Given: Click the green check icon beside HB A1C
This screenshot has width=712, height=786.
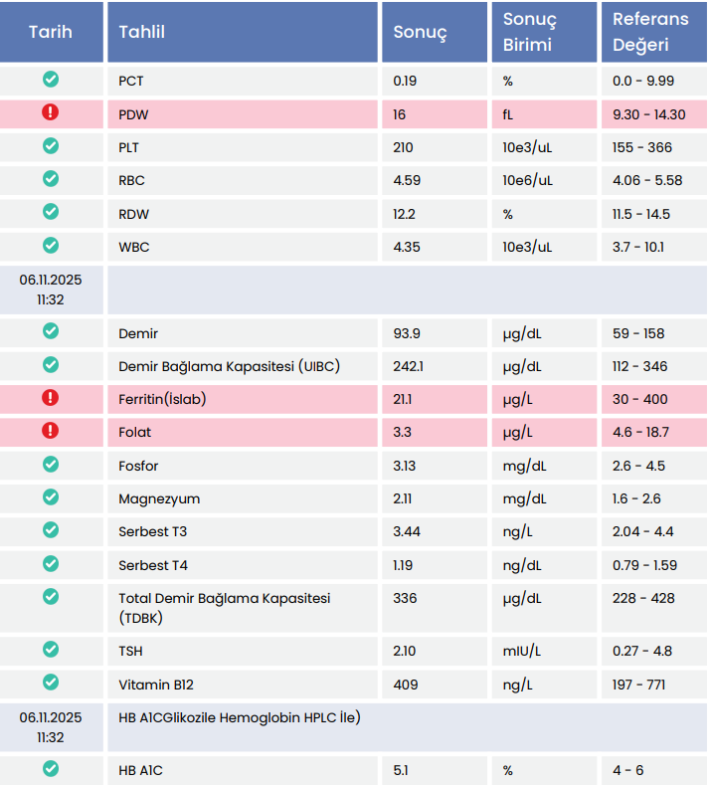Looking at the screenshot, I should 51,768.
